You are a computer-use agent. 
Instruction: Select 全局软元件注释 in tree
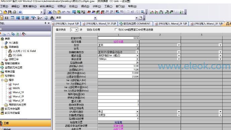(13, 68)
